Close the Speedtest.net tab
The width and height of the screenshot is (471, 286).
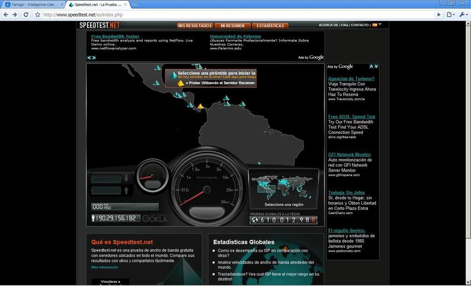click(x=125, y=5)
